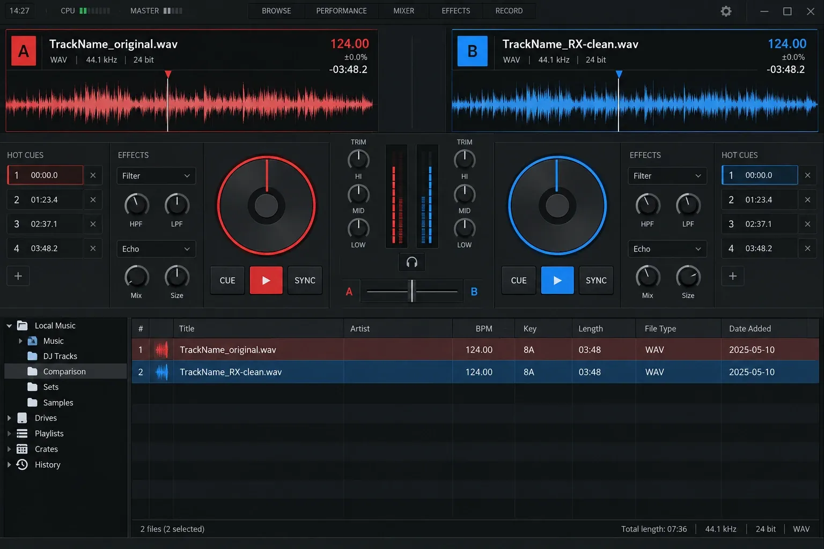Click the DJ Tracks folder icon
The width and height of the screenshot is (824, 549).
point(33,356)
